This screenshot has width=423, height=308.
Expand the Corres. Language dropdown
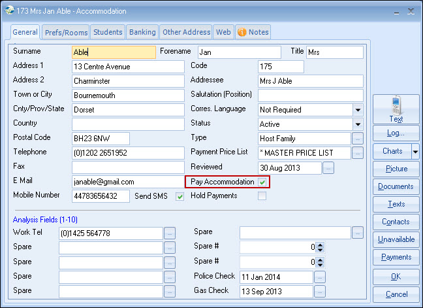click(x=358, y=110)
